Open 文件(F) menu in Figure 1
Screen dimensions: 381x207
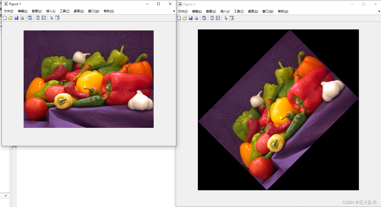click(8, 11)
